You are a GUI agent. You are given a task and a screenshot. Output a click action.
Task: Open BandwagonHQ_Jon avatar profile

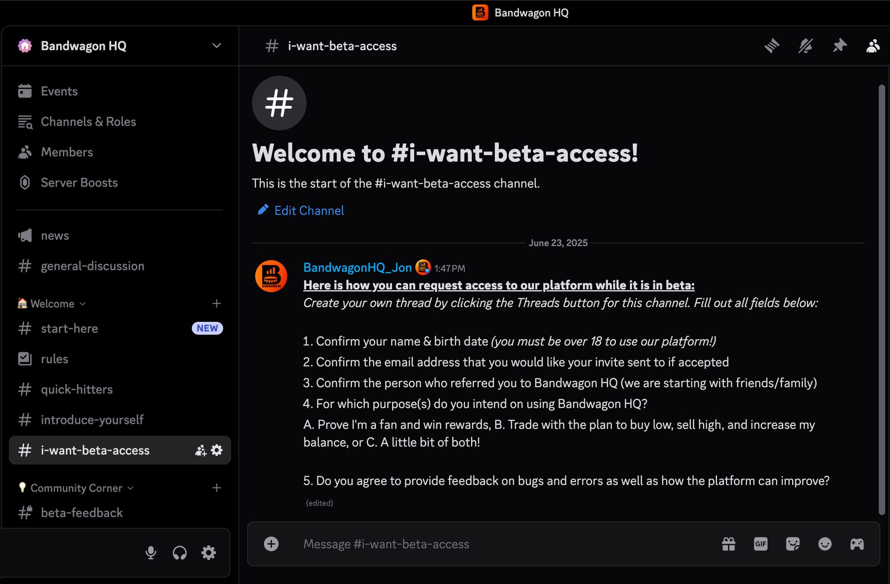coord(271,276)
